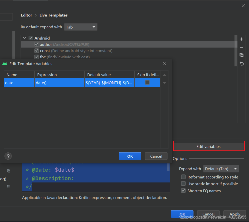249x222 pixels.
Task: Click the Edit variables button
Action: coord(209,146)
